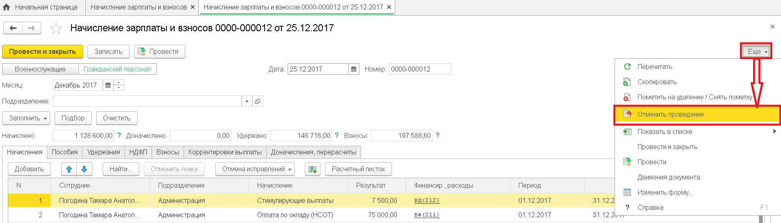Click the yellow Провести и закрыть button
Screen dimensions: 781x223
pyautogui.click(x=42, y=51)
